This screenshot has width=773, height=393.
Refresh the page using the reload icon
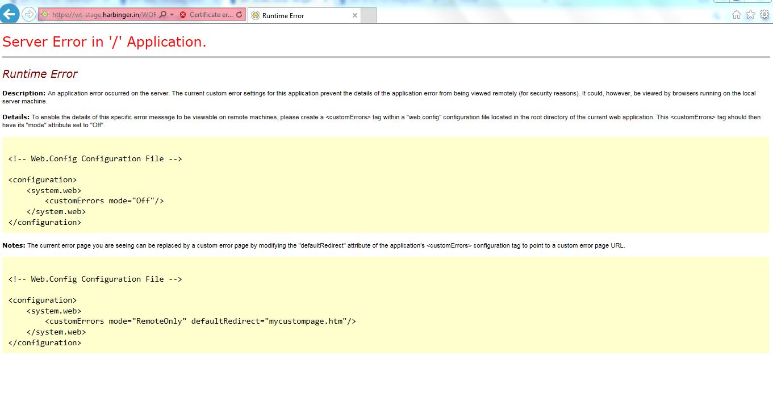point(239,15)
